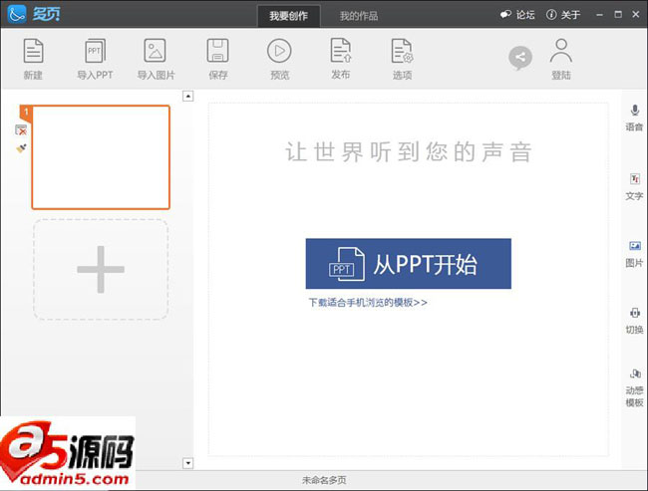Image resolution: width=648 pixels, height=491 pixels.
Task: Select the 我要创作 tab
Action: coord(288,16)
